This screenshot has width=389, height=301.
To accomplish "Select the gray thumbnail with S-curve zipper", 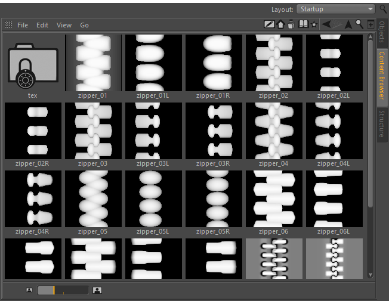I will [x=335, y=259].
